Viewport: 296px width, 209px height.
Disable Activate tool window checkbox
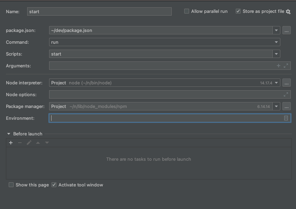click(54, 185)
